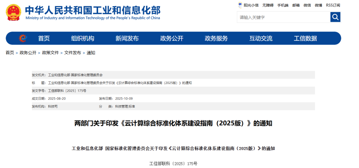The image size is (359, 168).
Task: Click 政策文件 in the breadcrumb
Action: tap(51, 53)
